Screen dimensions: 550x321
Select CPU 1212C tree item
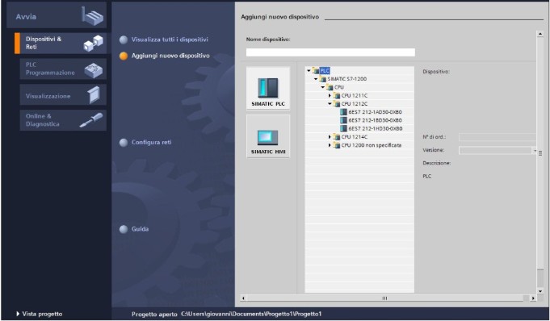(x=355, y=104)
